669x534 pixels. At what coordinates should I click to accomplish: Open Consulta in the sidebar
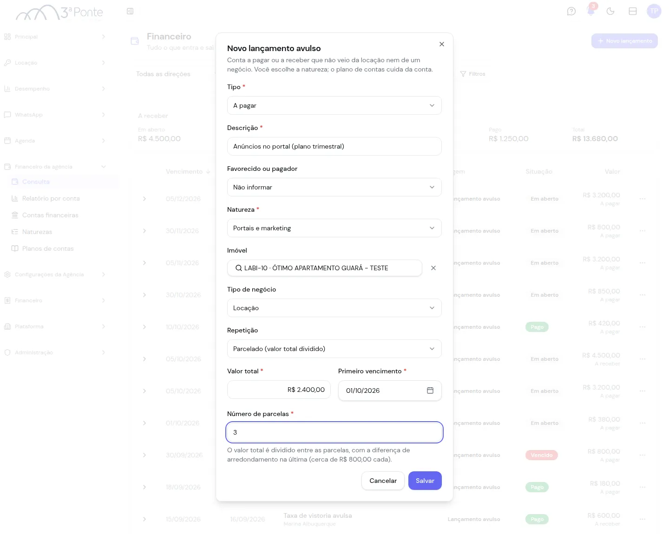[x=63, y=182]
